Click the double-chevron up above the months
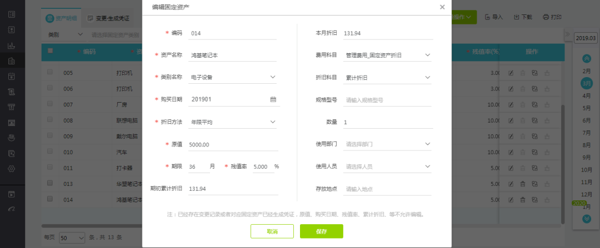This screenshot has height=248, width=600. 587,58
